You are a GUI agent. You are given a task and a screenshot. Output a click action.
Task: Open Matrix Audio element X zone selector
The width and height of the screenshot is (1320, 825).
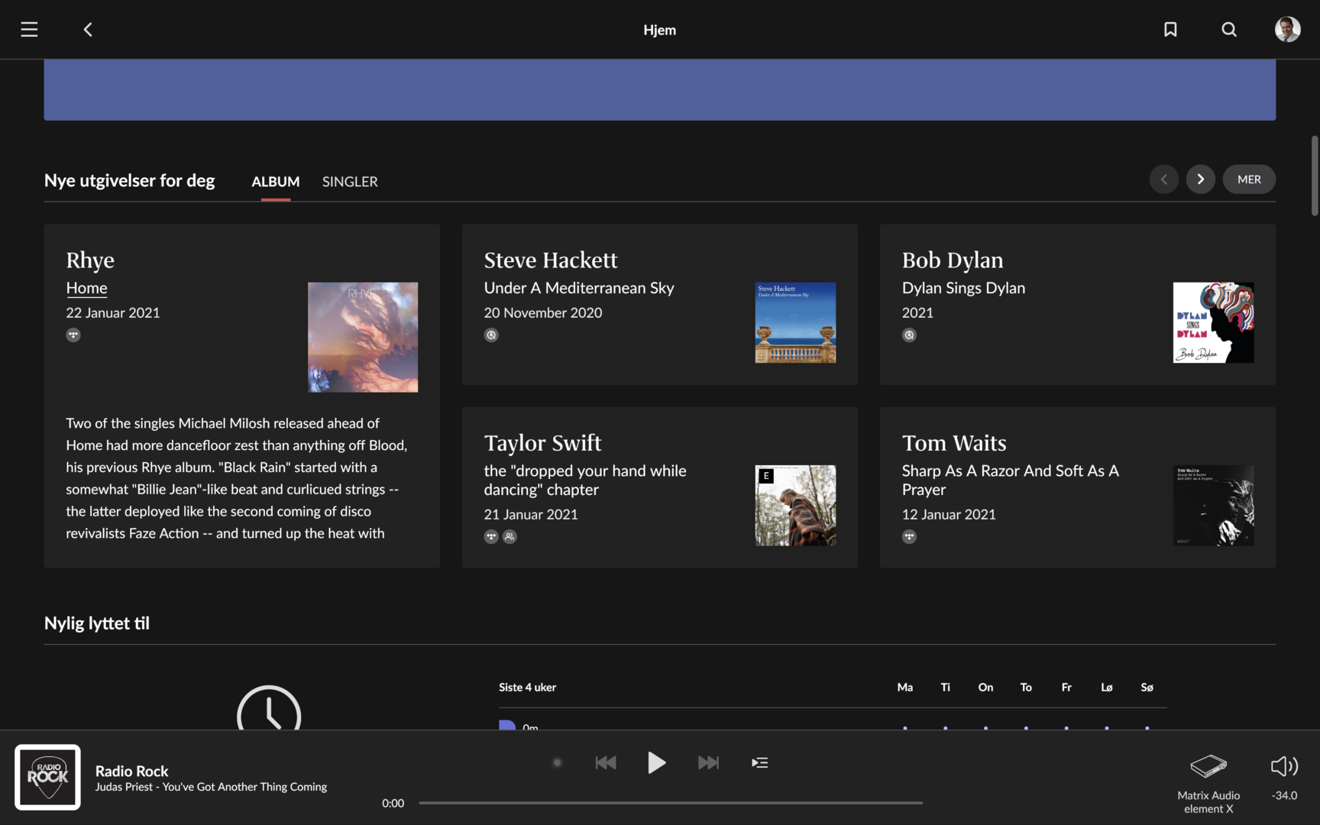[1208, 784]
